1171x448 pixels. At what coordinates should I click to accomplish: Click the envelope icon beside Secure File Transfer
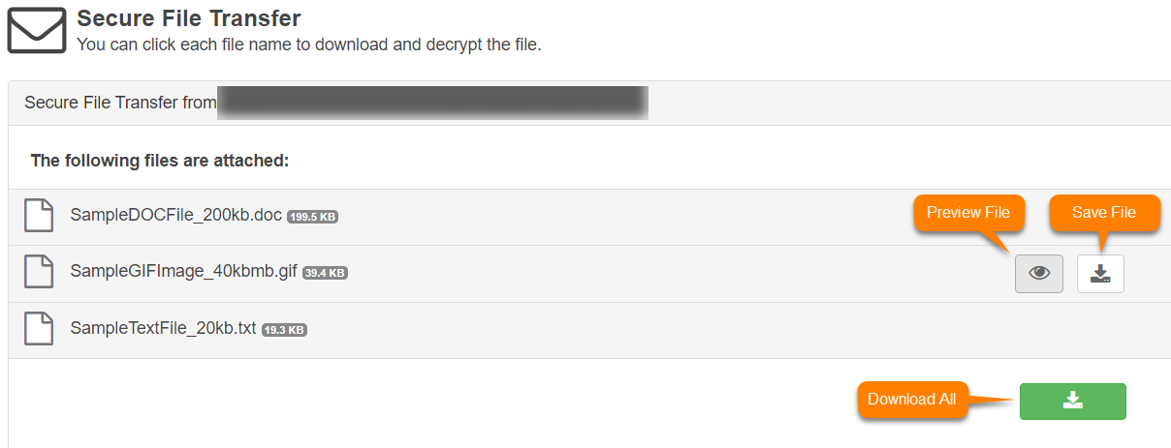pos(37,30)
